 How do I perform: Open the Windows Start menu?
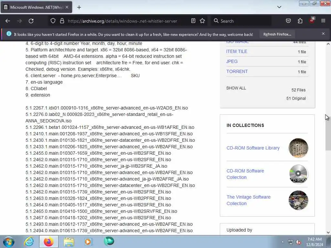pos(9,242)
